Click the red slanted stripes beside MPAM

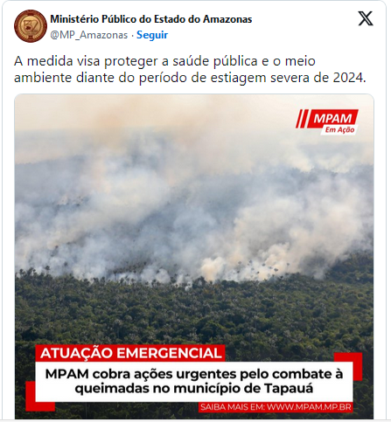(x=302, y=119)
